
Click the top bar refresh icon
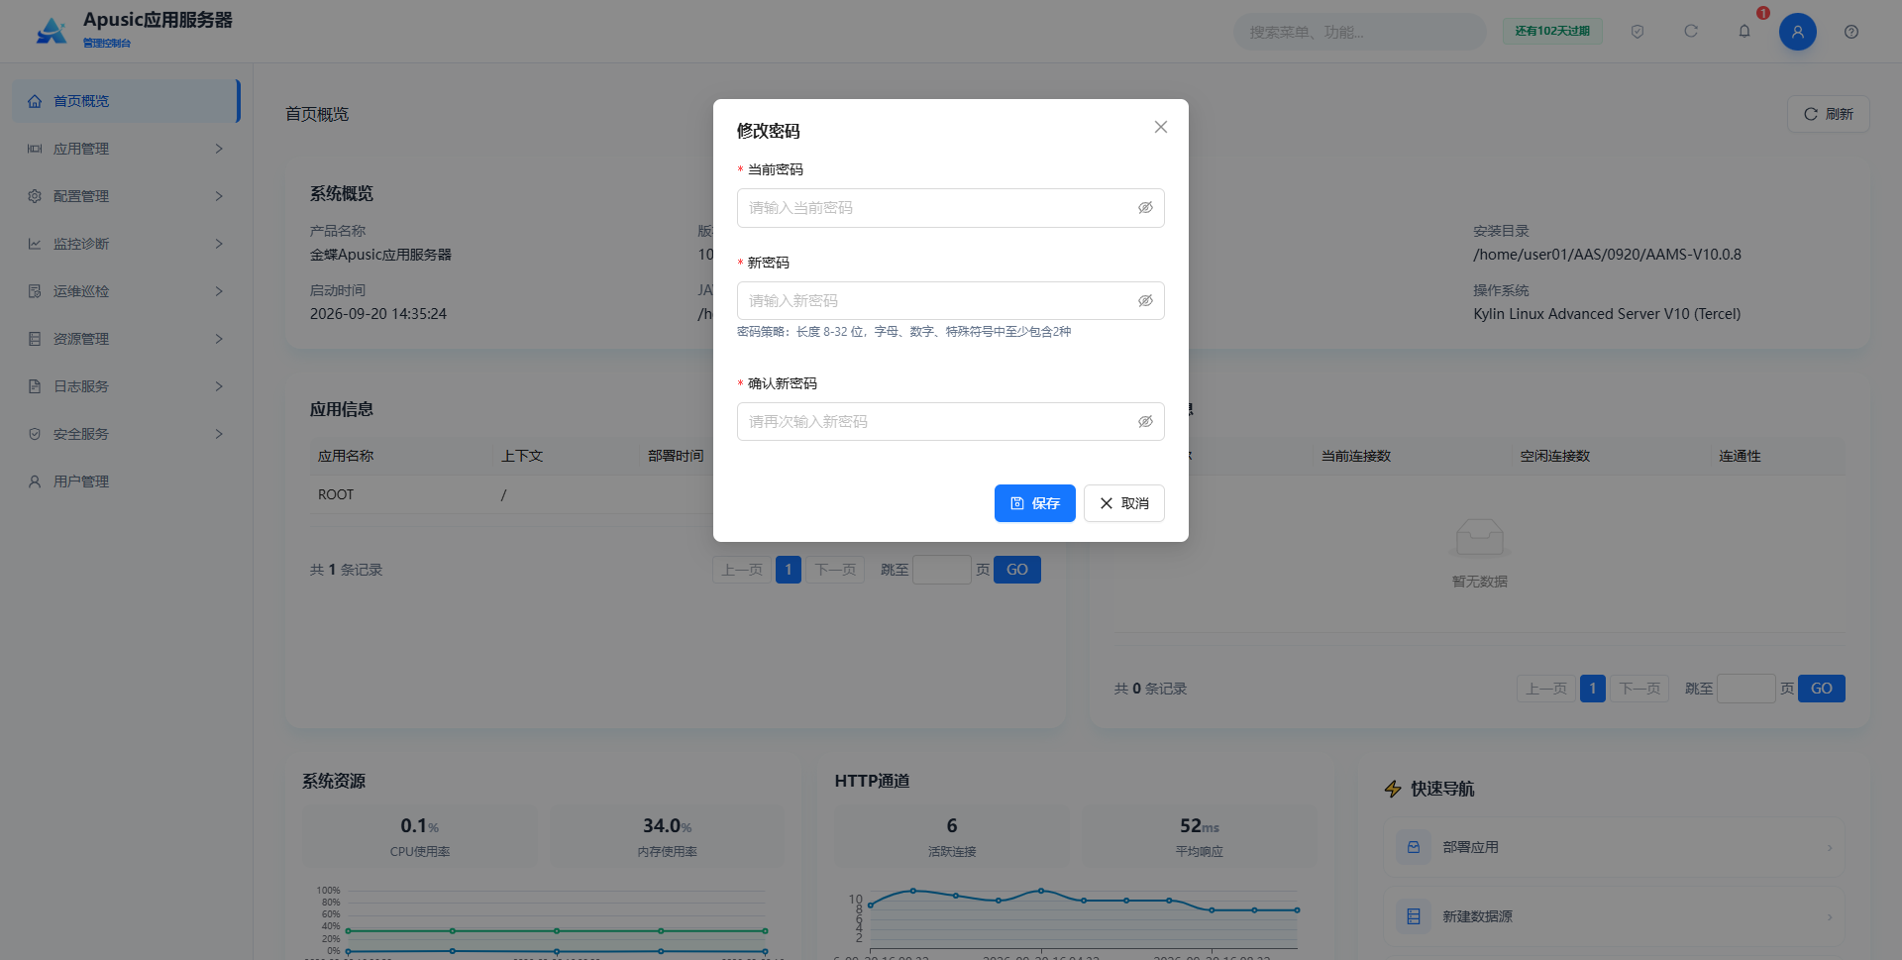[x=1691, y=32]
